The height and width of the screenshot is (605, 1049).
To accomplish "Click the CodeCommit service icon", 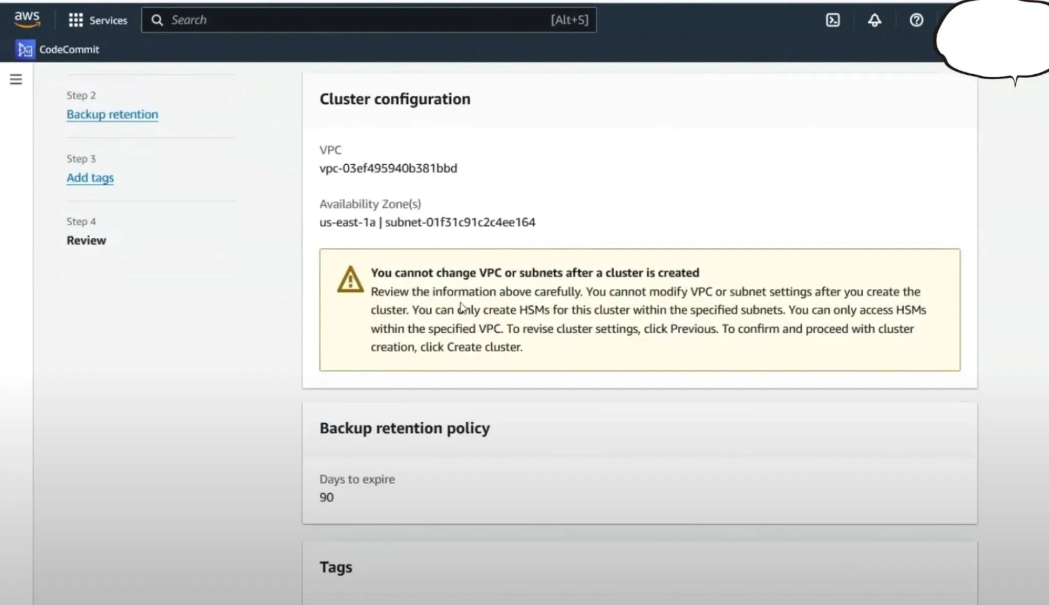I will pos(24,49).
